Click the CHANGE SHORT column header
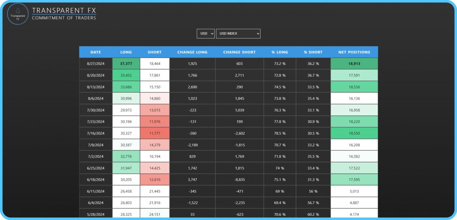The image size is (457, 220). click(x=239, y=52)
